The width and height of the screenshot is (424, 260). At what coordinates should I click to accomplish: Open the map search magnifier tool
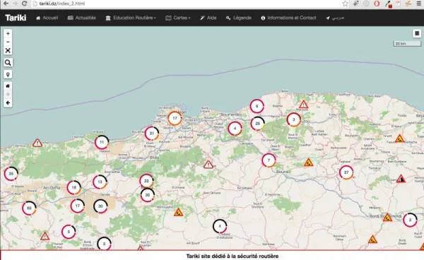pyautogui.click(x=8, y=63)
